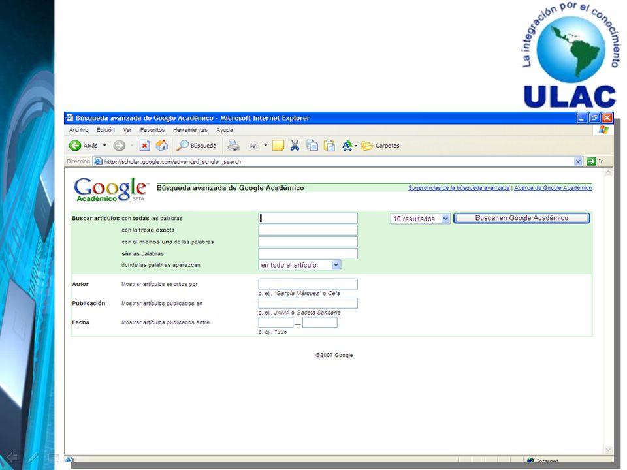Viewport: 627px width, 470px height.
Task: Click the grey Forward arrow button
Action: pos(119,146)
